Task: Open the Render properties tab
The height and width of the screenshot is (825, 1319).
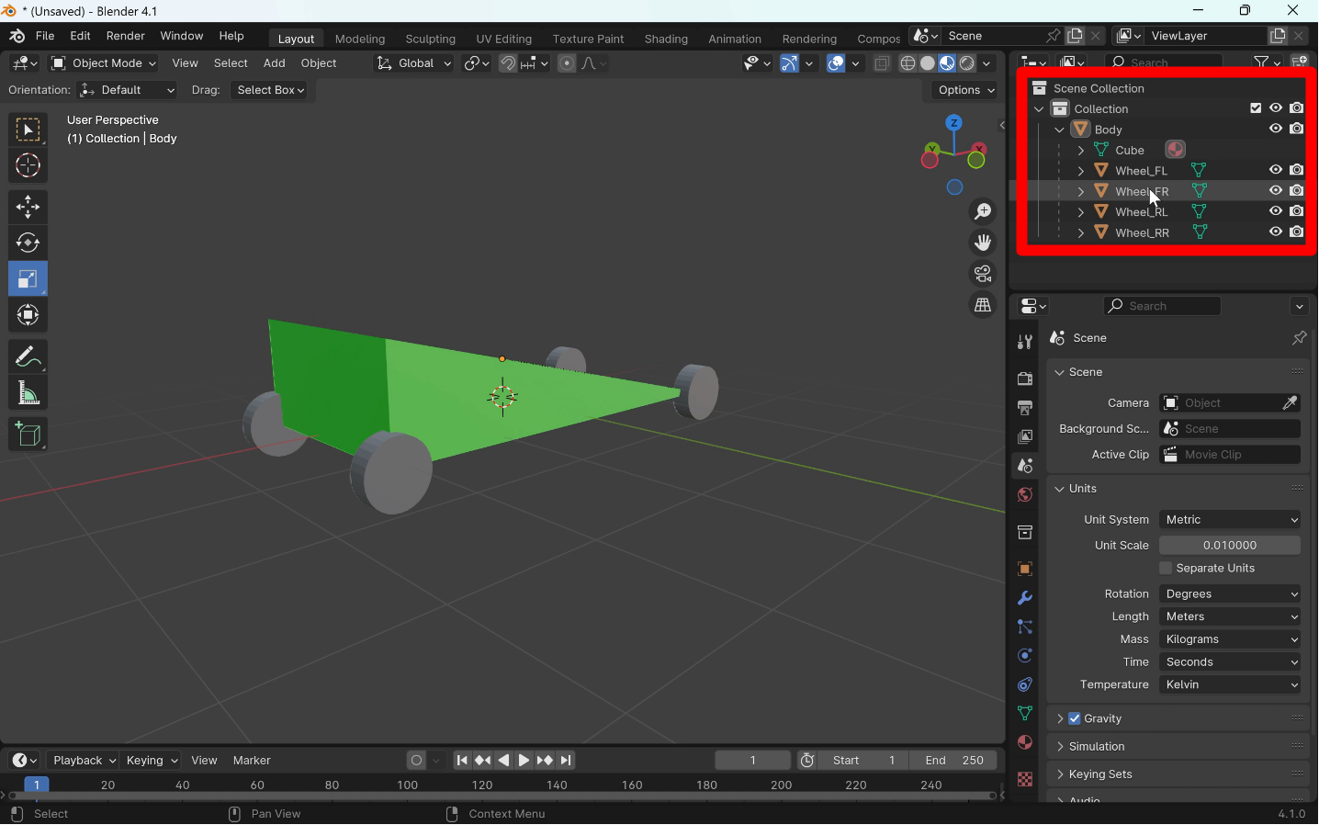Action: [1025, 379]
